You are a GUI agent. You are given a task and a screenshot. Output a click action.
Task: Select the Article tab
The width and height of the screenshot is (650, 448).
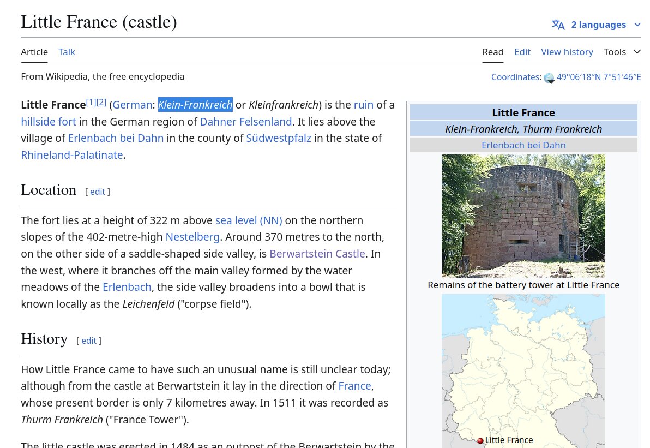[34, 52]
